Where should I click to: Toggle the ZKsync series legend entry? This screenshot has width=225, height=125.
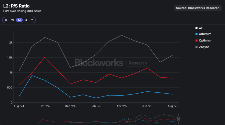(x=202, y=47)
